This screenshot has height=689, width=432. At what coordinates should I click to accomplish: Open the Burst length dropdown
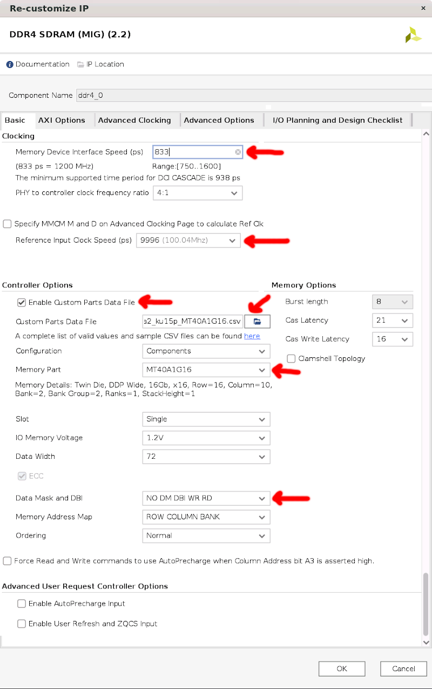click(393, 302)
